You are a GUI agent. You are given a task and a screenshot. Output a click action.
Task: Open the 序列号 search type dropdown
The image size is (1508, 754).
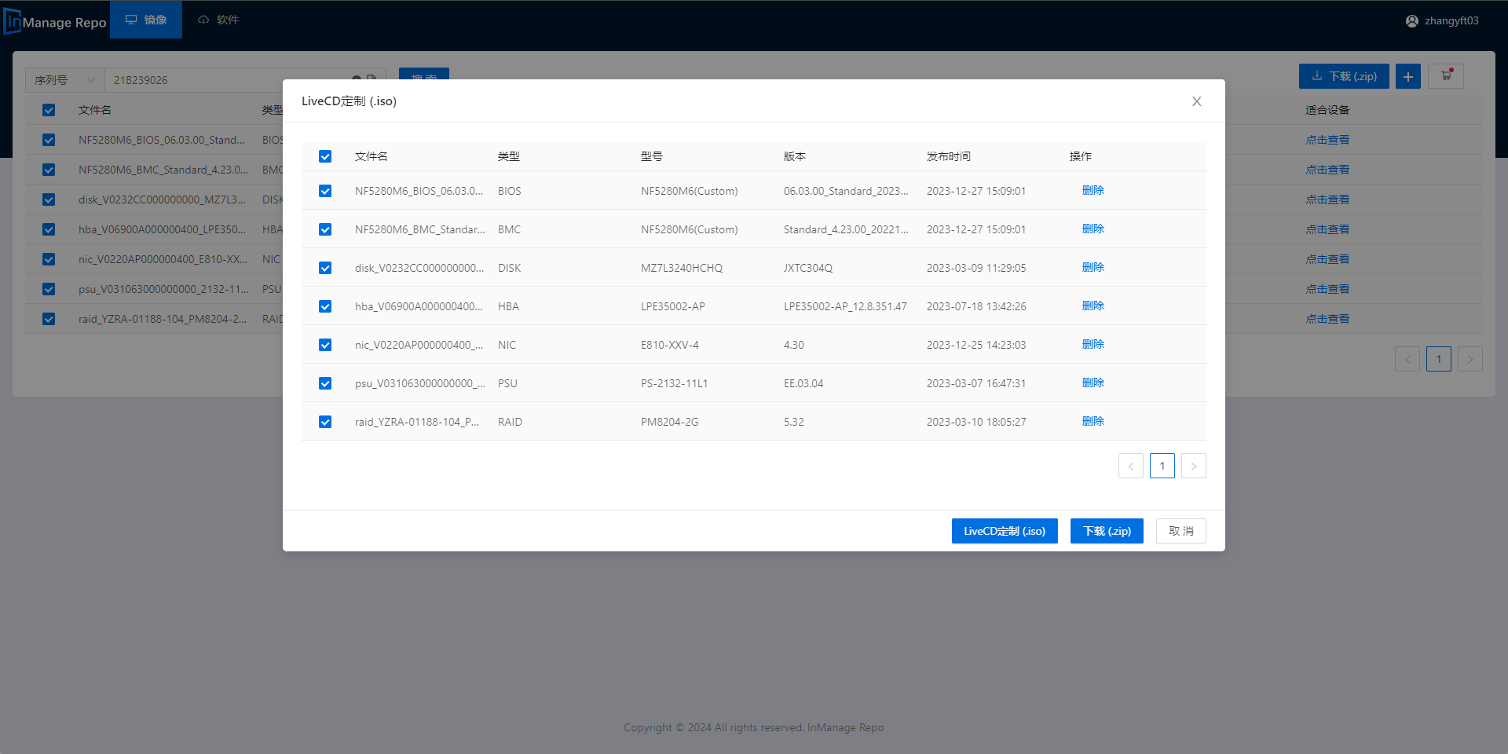pyautogui.click(x=64, y=80)
